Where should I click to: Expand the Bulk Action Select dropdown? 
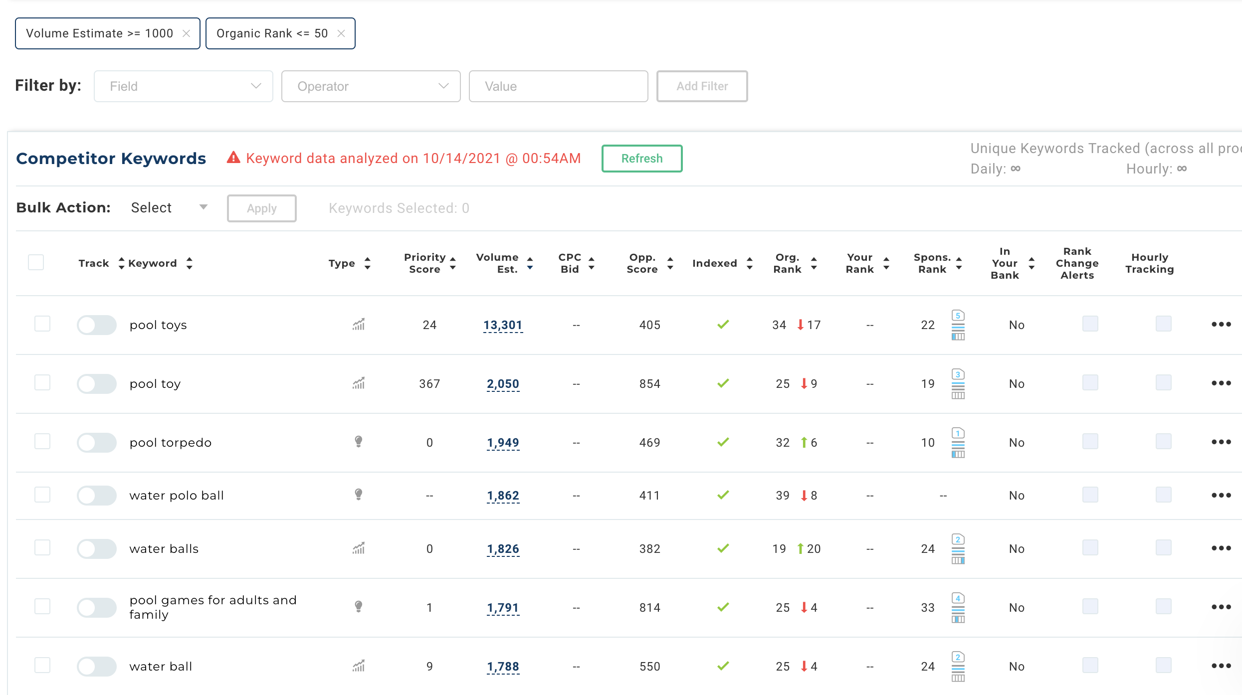pos(169,207)
